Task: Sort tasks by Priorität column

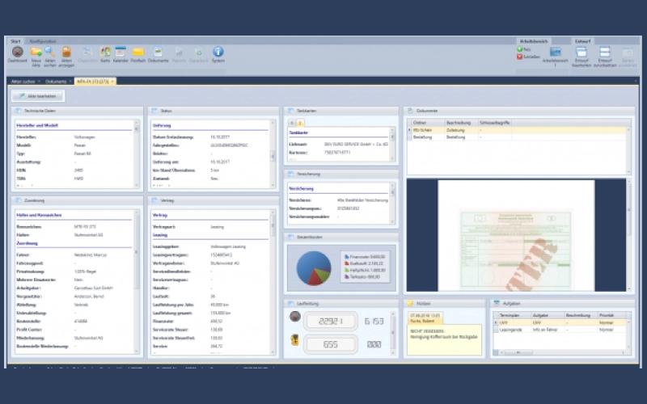Action: click(x=612, y=315)
